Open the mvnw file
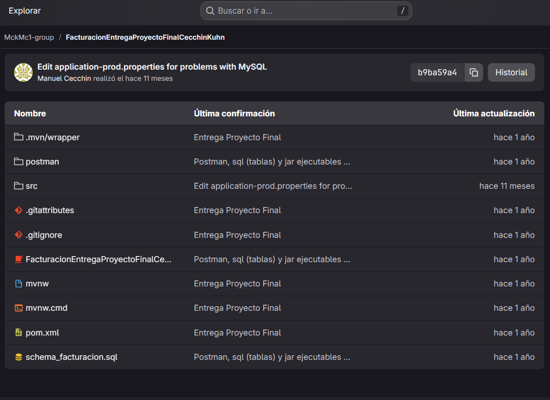 [x=37, y=284]
